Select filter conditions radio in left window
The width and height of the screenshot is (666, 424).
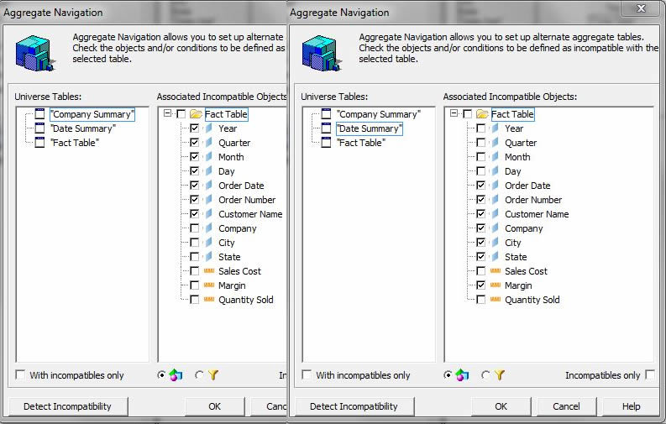tap(199, 375)
